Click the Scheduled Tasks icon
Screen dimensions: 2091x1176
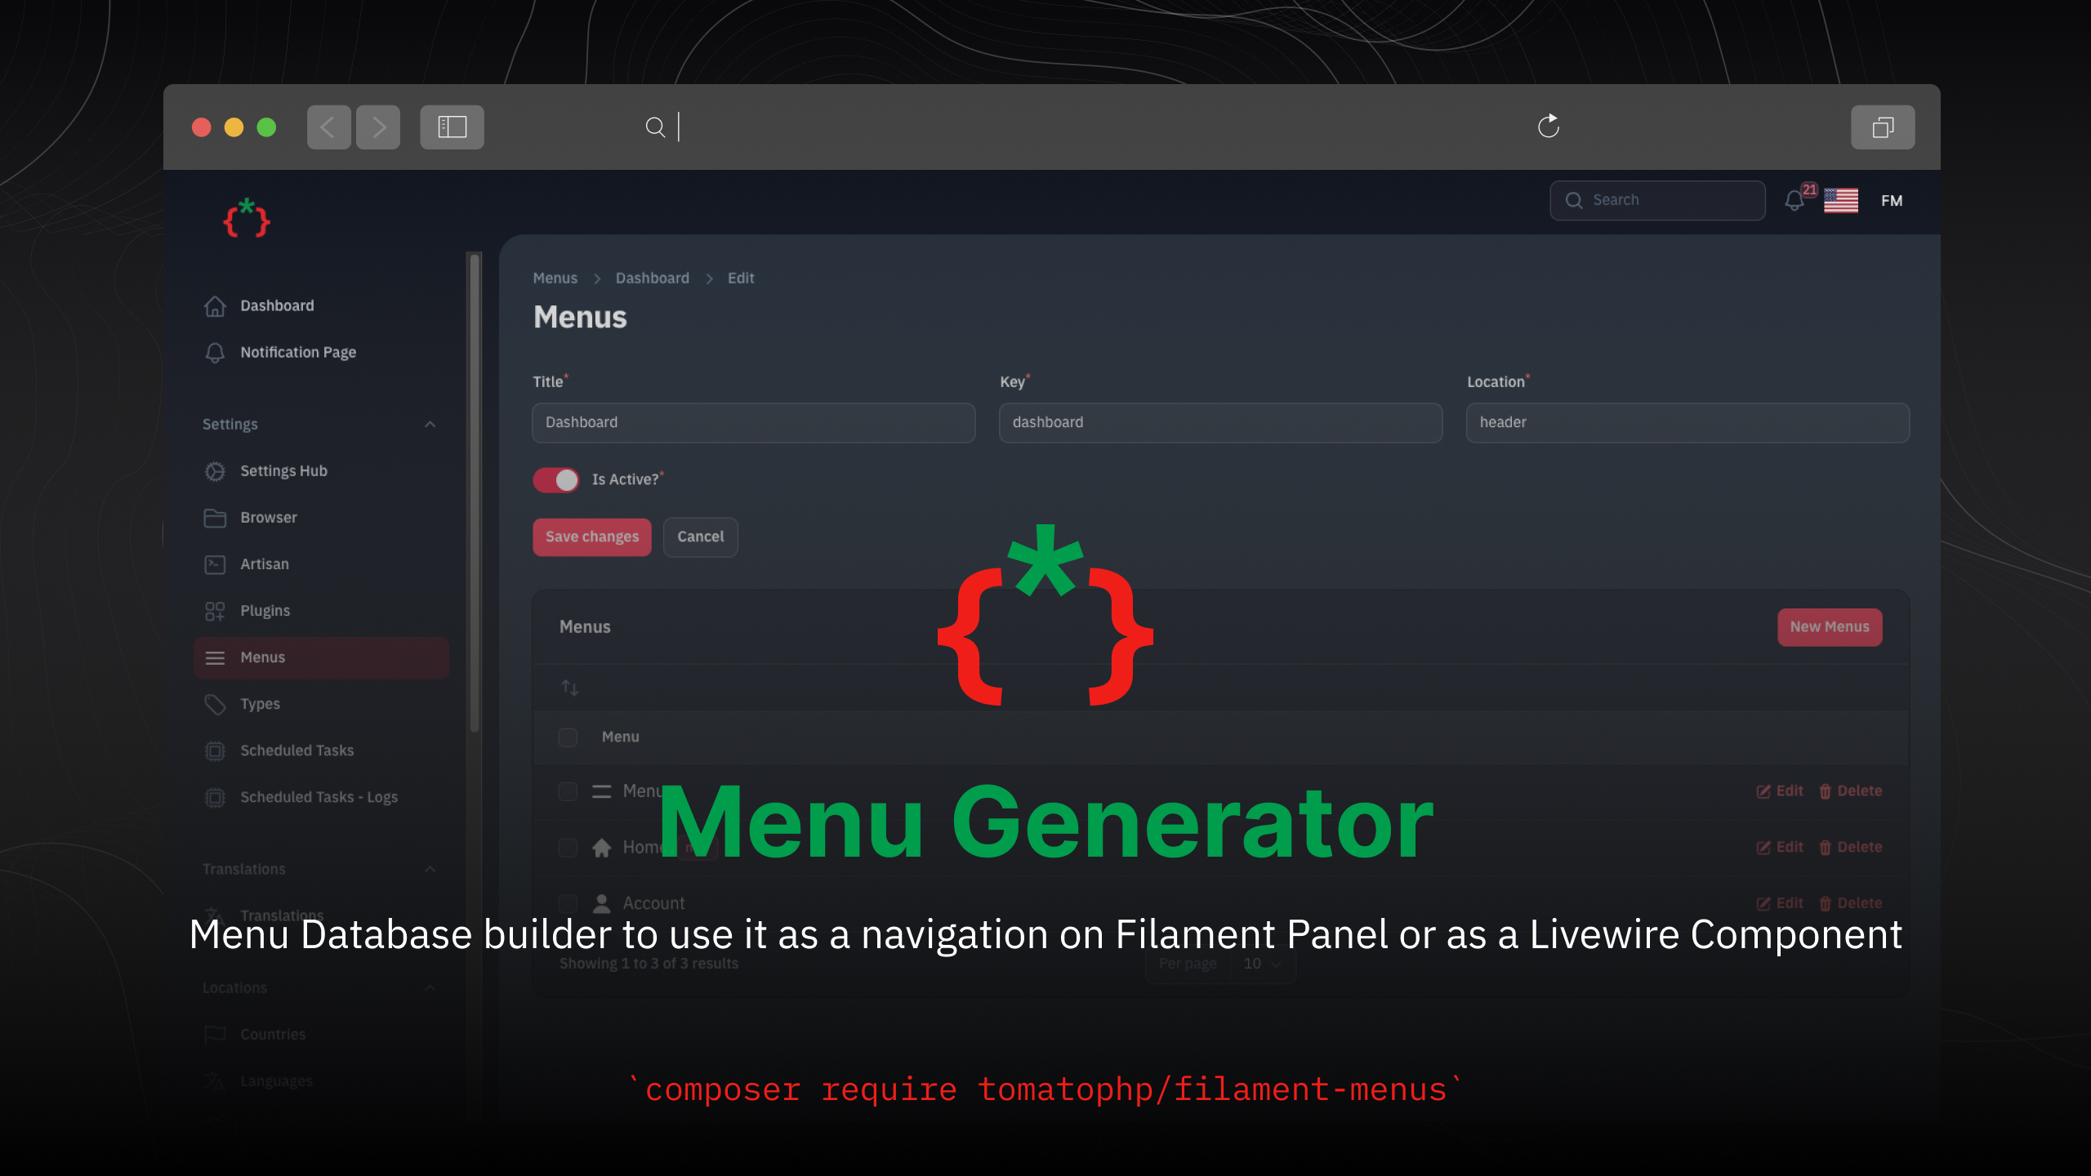pyautogui.click(x=216, y=750)
